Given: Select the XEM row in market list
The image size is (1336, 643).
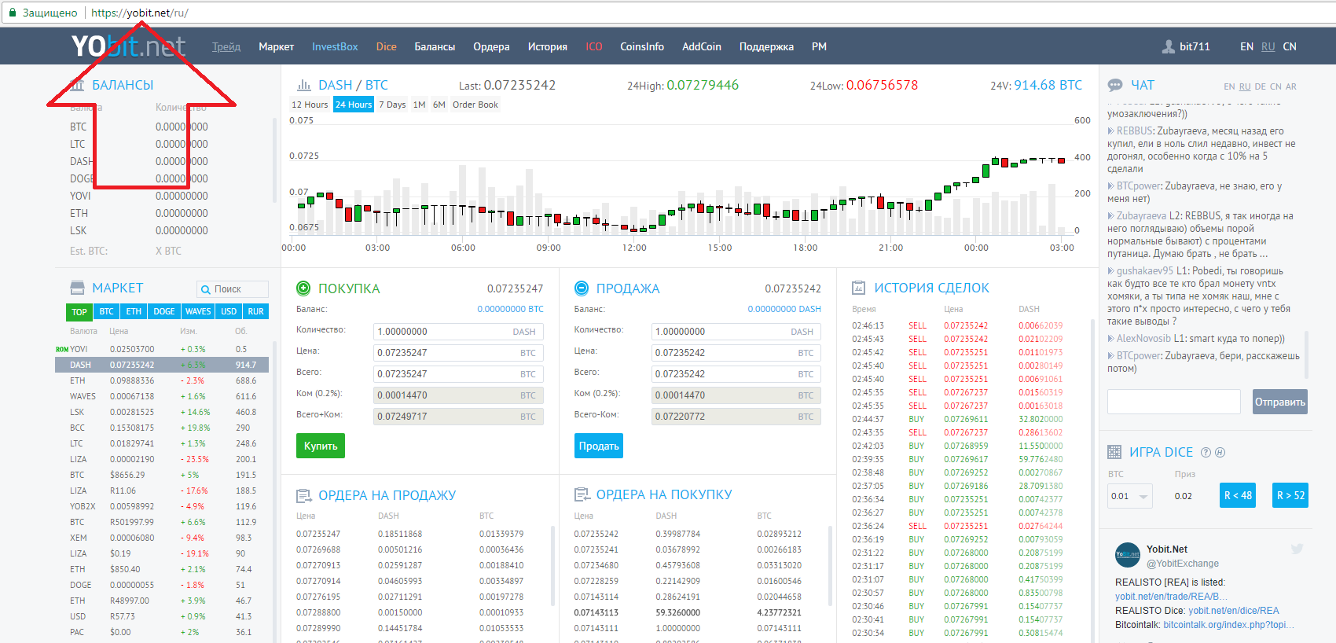Looking at the screenshot, I should point(162,538).
